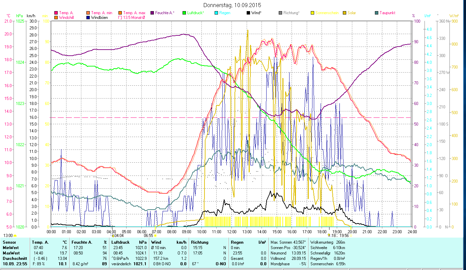Click the black Wind* legend swatch
The height and width of the screenshot is (270, 466).
coord(248,13)
